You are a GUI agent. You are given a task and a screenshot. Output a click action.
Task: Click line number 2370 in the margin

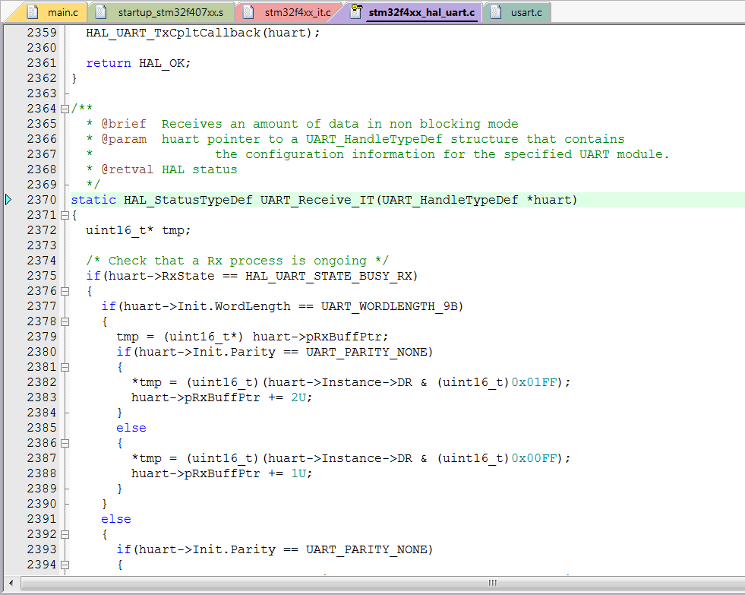(41, 200)
